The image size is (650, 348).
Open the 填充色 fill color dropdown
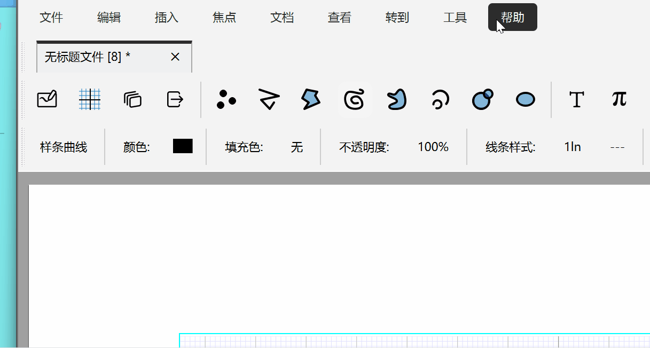point(297,147)
